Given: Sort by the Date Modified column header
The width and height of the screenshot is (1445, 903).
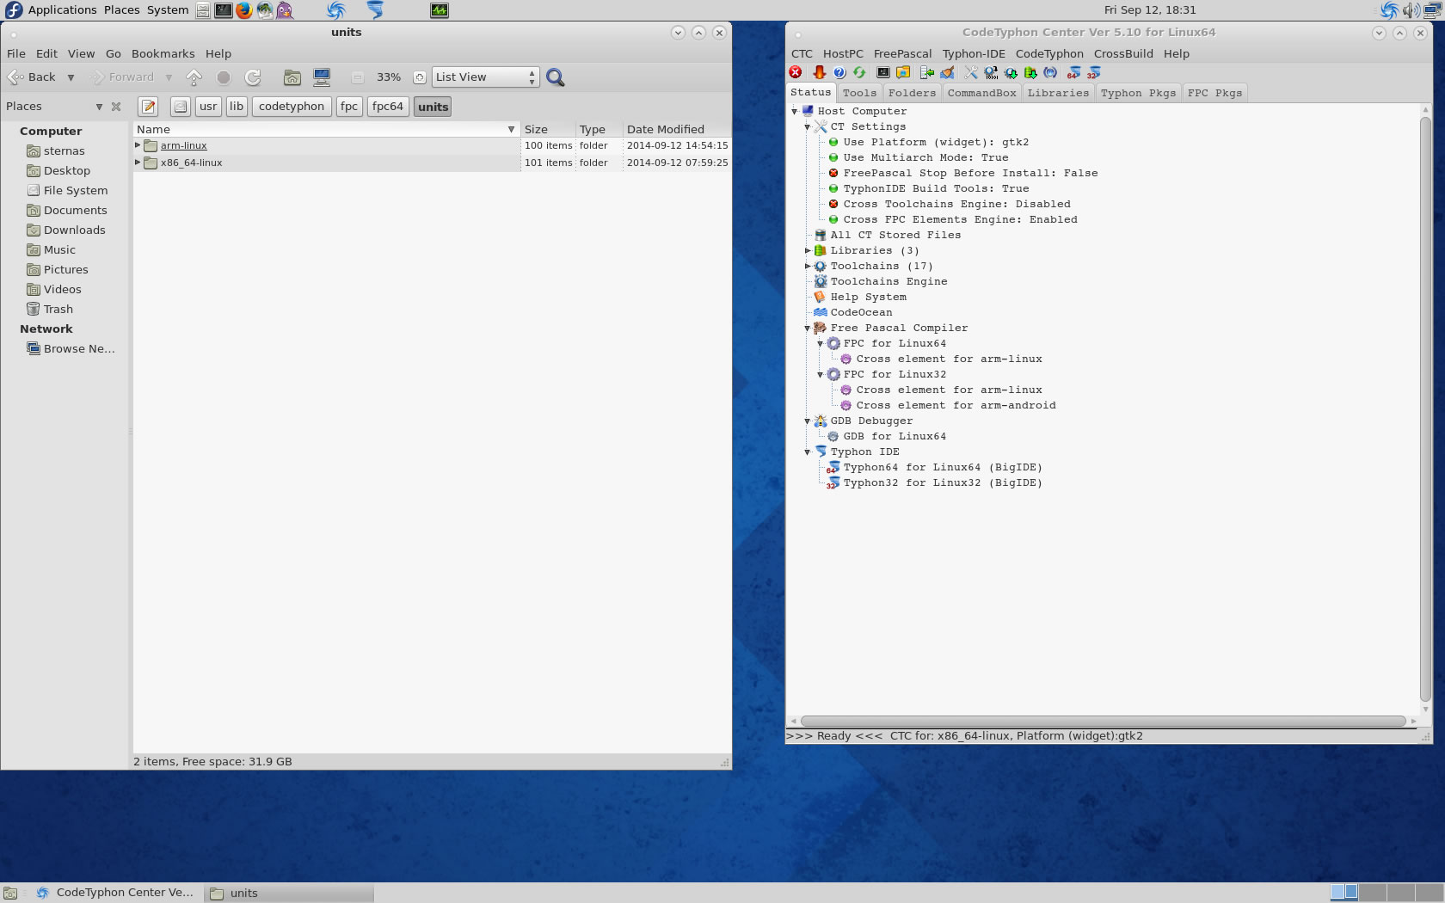Looking at the screenshot, I should 676,129.
